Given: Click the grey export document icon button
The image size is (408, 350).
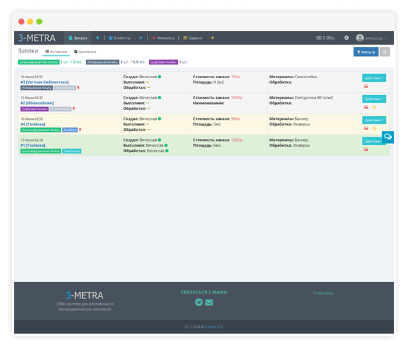Looking at the screenshot, I should [x=385, y=52].
